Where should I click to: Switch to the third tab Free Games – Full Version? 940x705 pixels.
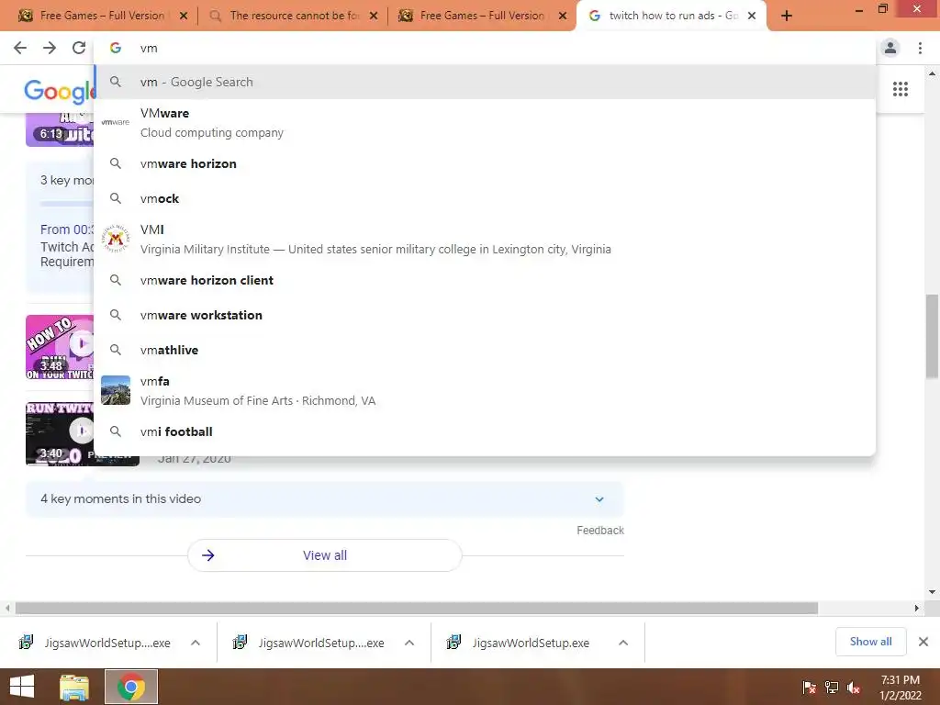[481, 16]
